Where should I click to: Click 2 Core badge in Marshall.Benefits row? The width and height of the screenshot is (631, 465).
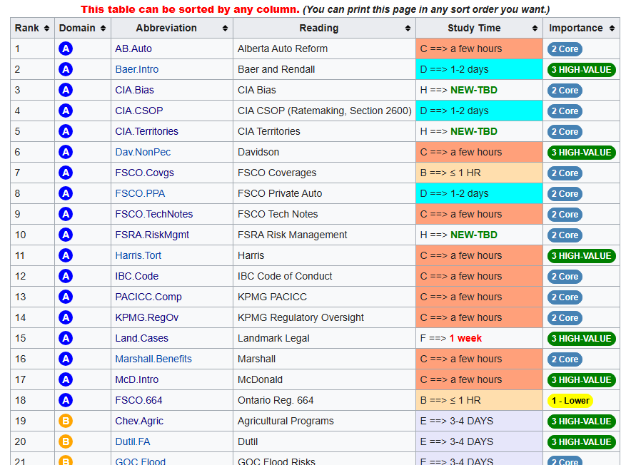565,359
